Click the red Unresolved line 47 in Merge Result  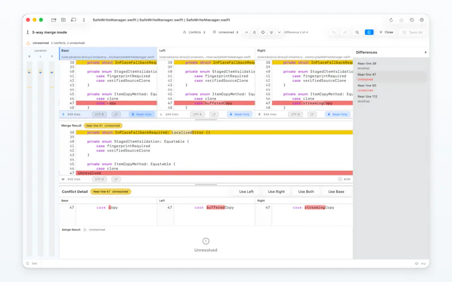pos(214,173)
